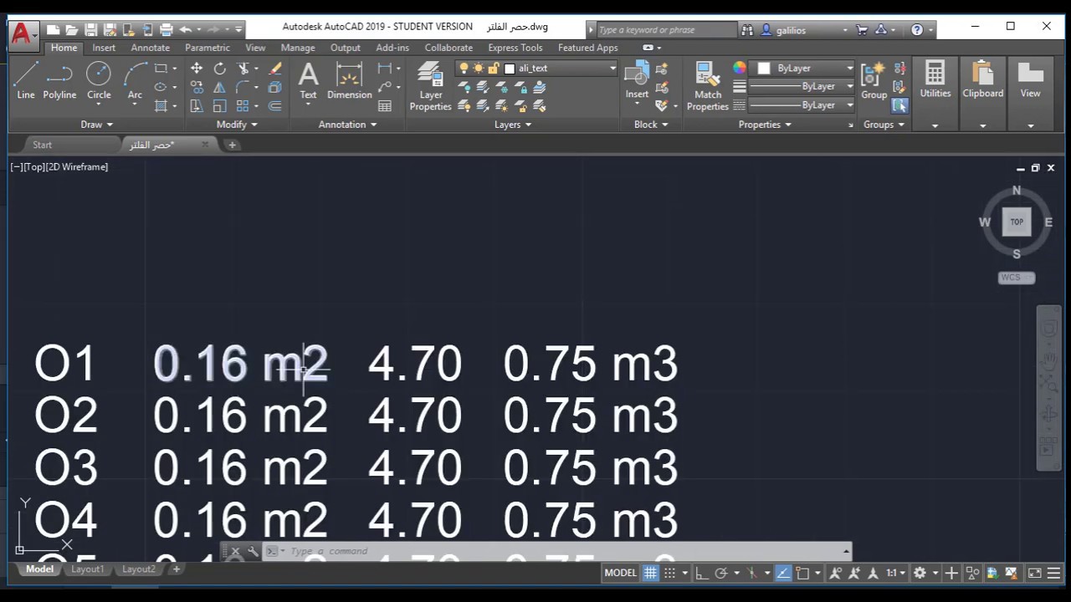Toggle isometric drafting in status bar
This screenshot has width=1071, height=602.
coord(751,573)
